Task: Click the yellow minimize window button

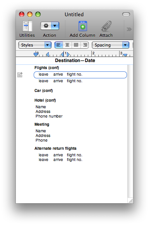Action: [x=30, y=14]
